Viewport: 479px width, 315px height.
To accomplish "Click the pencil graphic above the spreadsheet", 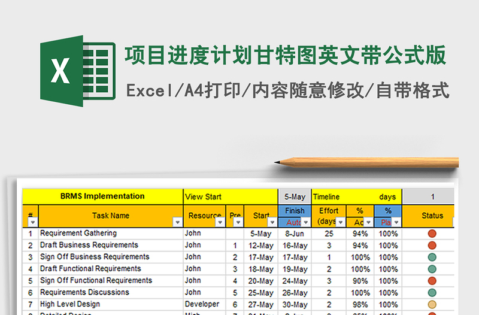I will coord(366,162).
